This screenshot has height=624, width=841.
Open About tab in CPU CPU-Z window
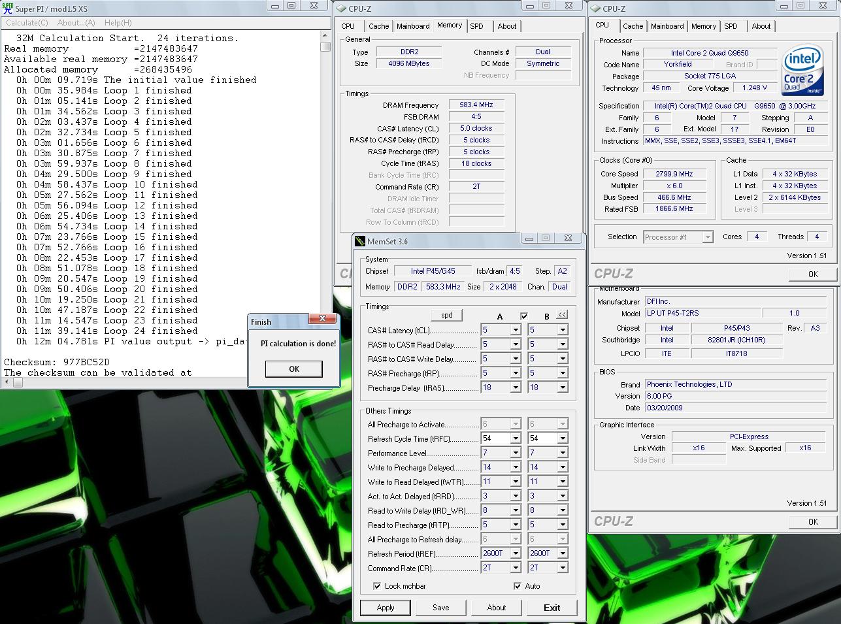pos(761,26)
